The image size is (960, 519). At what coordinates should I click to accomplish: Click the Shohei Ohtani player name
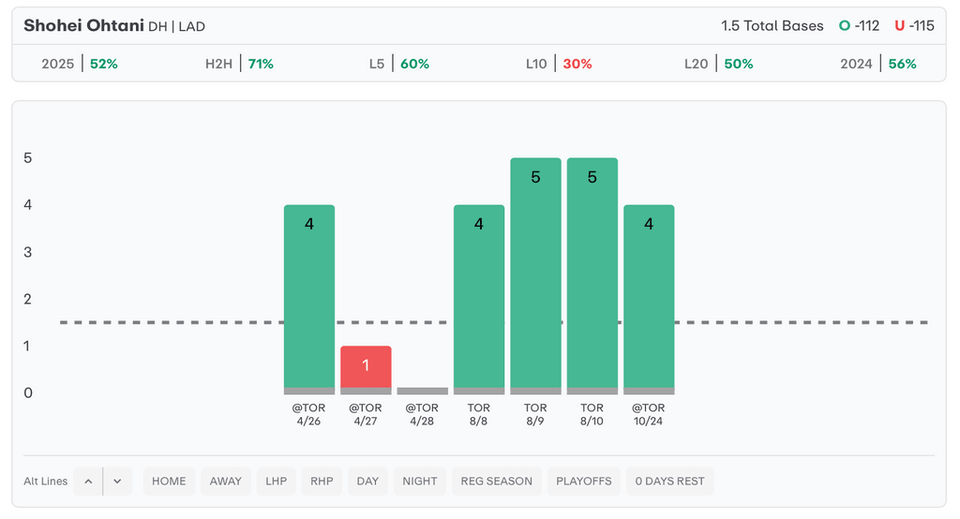click(x=83, y=26)
